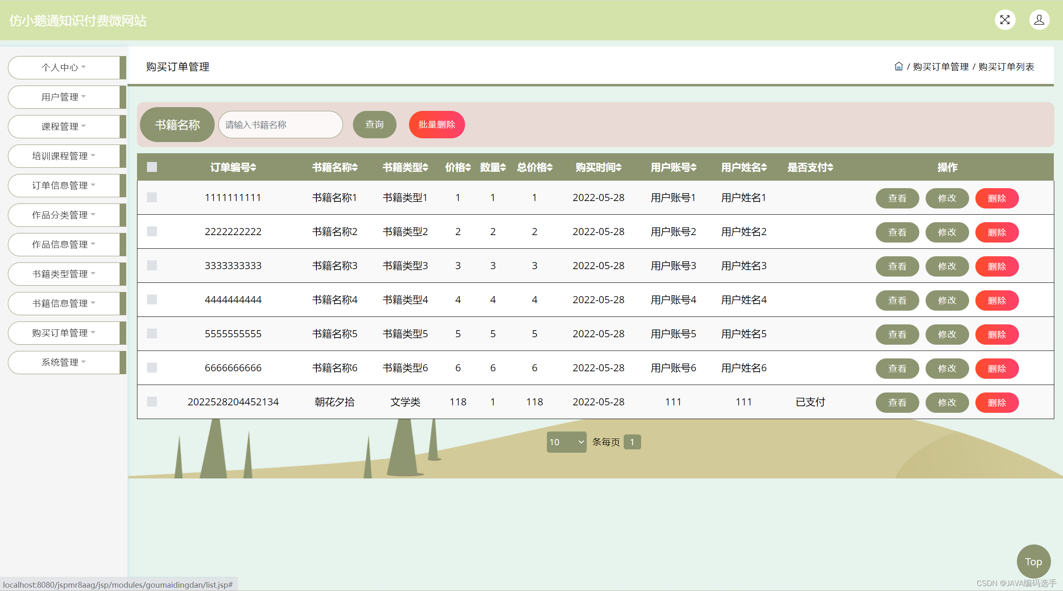This screenshot has height=591, width=1063.
Task: Select checkbox for order 4444444444
Action: pyautogui.click(x=152, y=299)
